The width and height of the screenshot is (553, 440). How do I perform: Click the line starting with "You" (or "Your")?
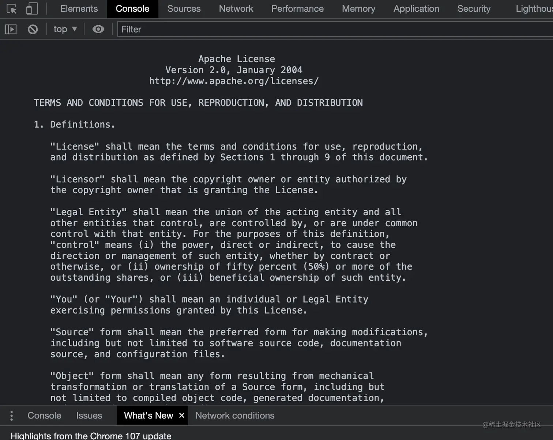(x=209, y=299)
